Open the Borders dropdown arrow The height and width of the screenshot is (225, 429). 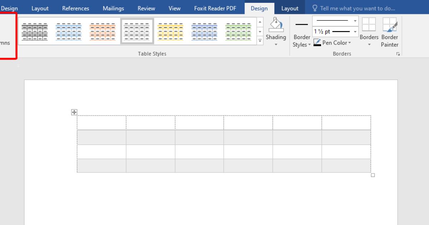click(369, 45)
